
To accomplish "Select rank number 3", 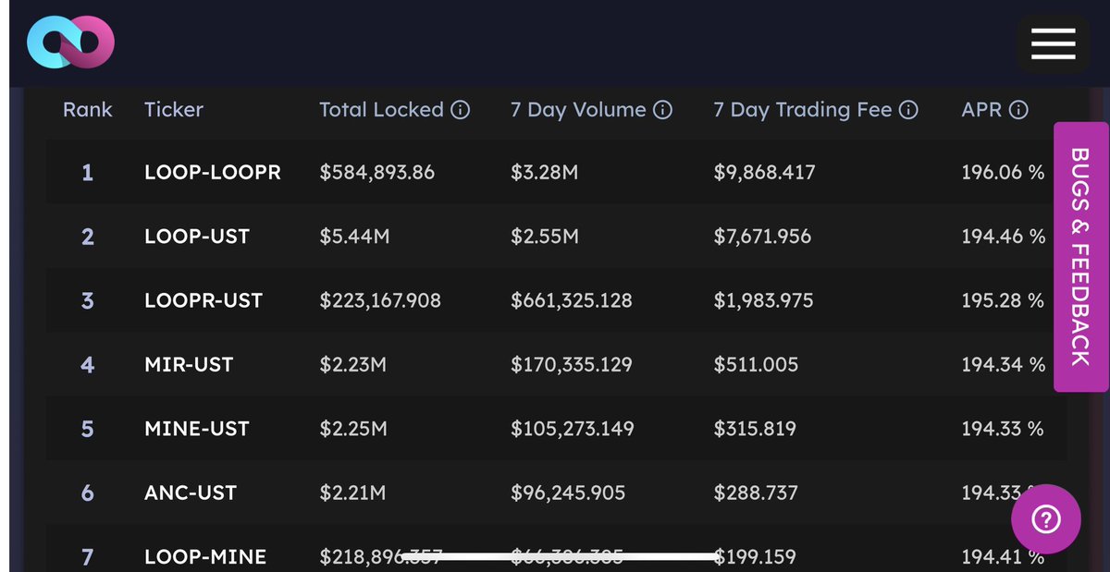I will click(87, 300).
